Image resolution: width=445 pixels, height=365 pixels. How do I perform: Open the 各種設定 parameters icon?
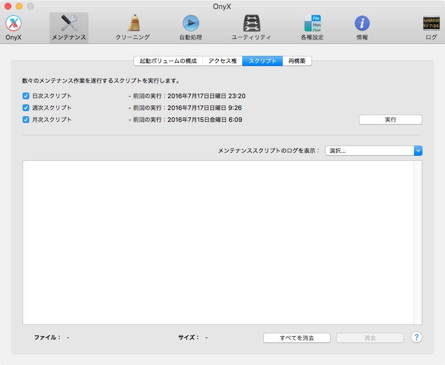pyautogui.click(x=312, y=28)
